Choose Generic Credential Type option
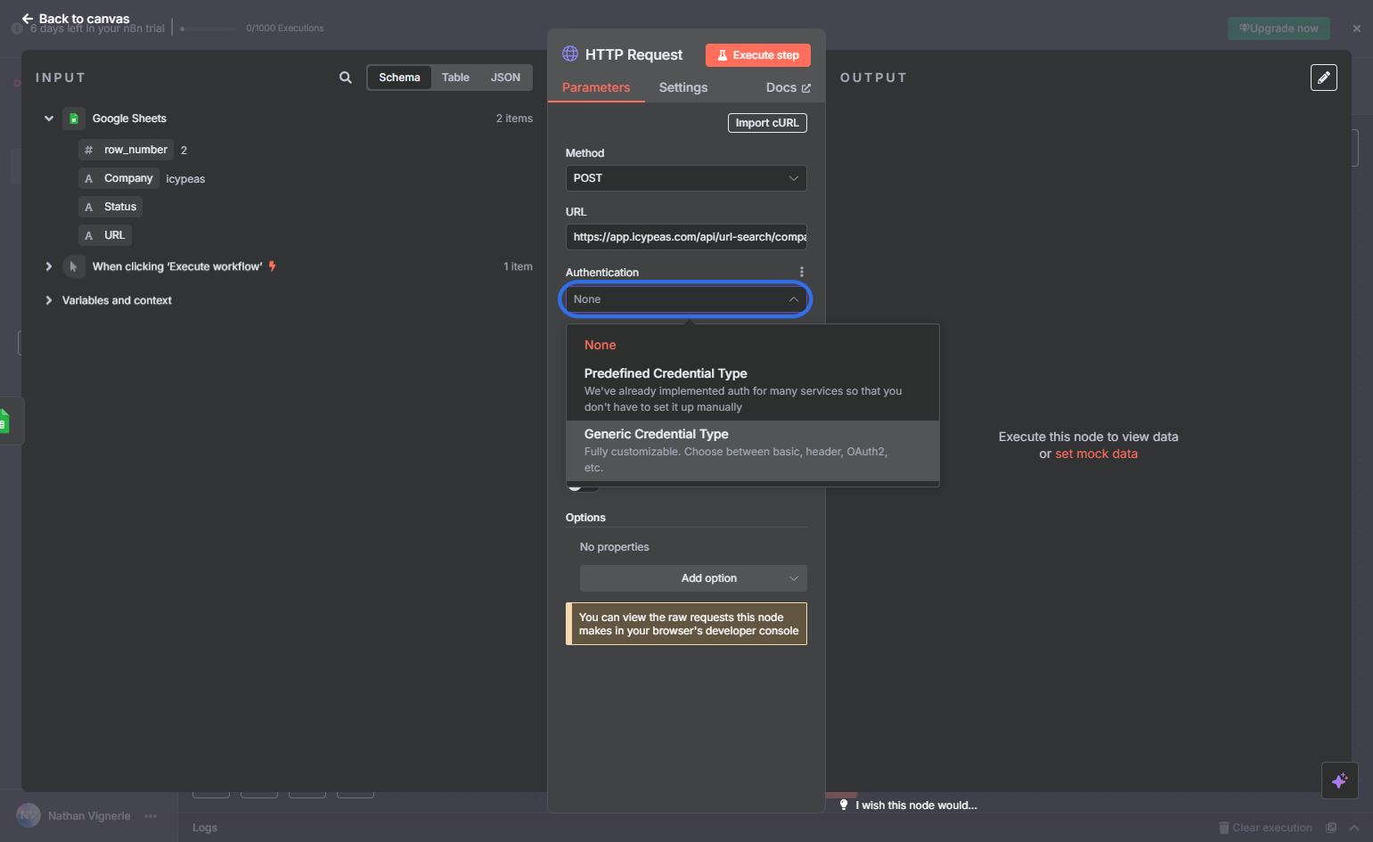1373x842 pixels. point(753,451)
